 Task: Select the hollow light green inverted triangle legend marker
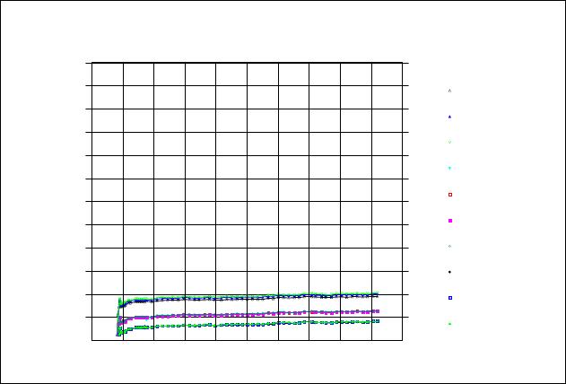[x=449, y=142]
